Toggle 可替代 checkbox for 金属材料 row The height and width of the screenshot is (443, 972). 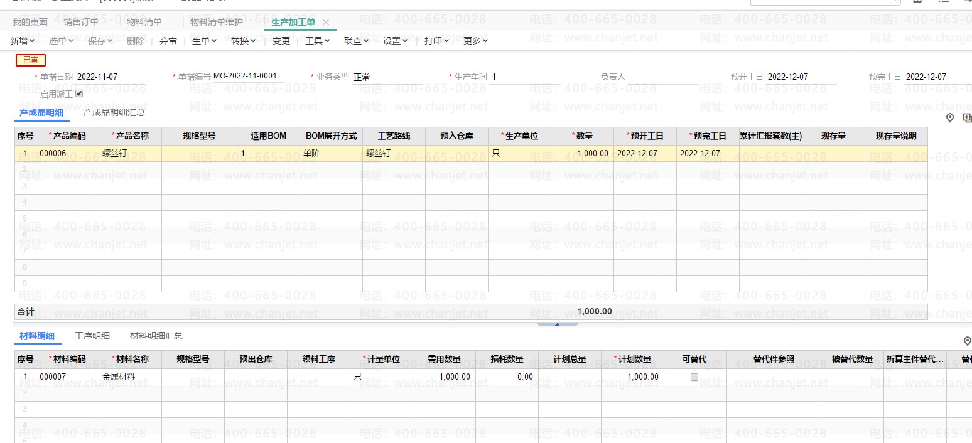coord(694,377)
